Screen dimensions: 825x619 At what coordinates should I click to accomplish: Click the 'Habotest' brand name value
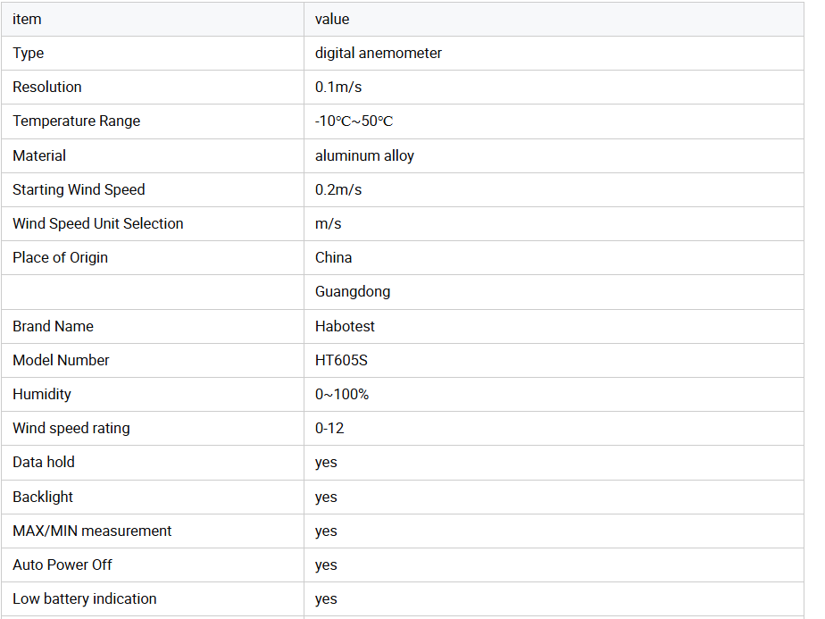pos(345,326)
